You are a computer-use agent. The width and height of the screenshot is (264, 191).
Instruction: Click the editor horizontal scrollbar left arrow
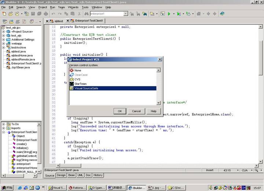click(58, 166)
